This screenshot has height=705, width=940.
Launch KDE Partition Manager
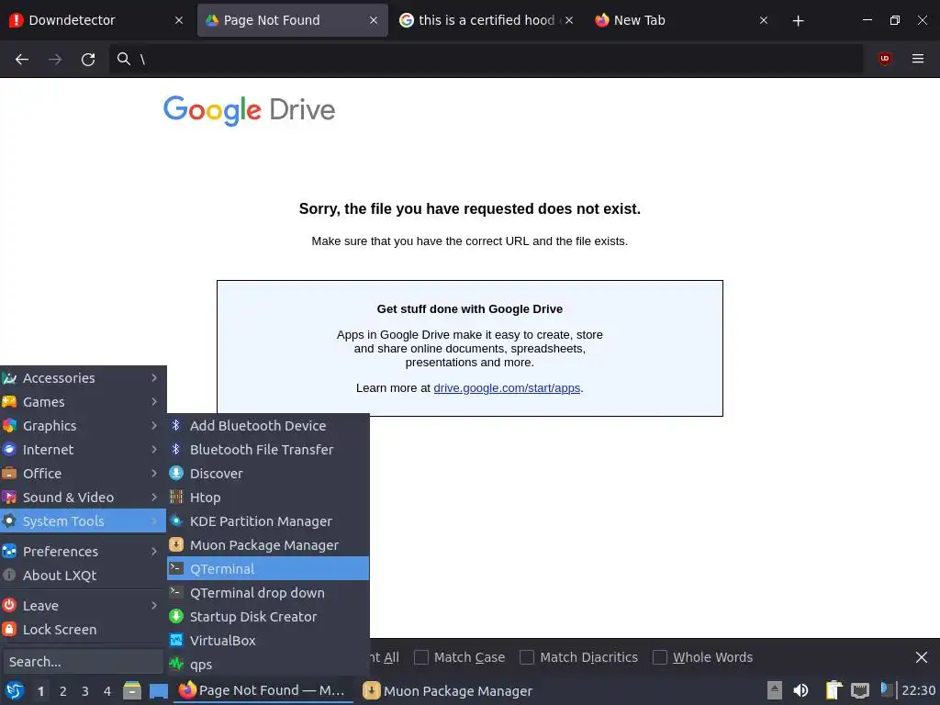tap(268, 521)
